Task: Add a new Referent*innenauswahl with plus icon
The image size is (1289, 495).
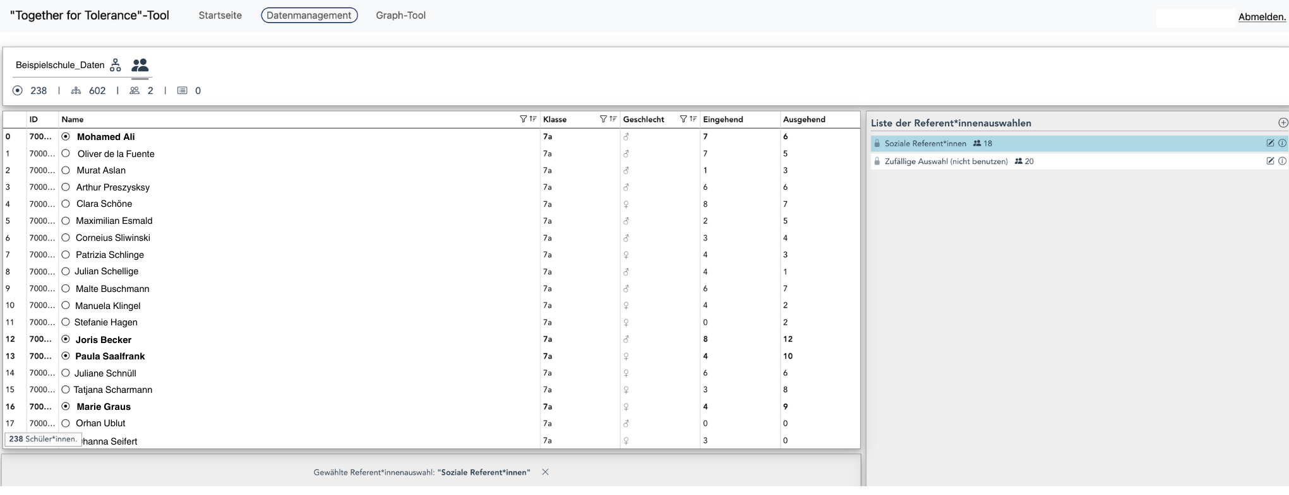Action: [x=1283, y=123]
